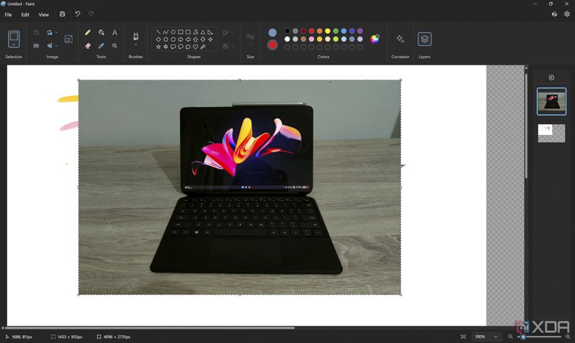Choose the black color swatch
This screenshot has width=575, height=343.
pyautogui.click(x=287, y=31)
